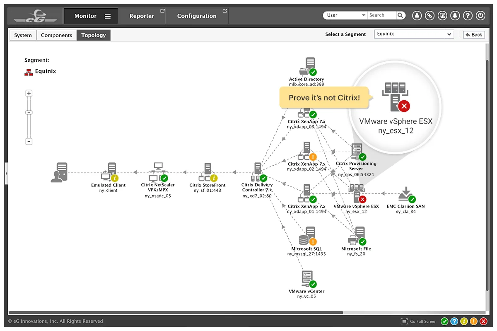Click the zoom slider handle

click(x=29, y=112)
